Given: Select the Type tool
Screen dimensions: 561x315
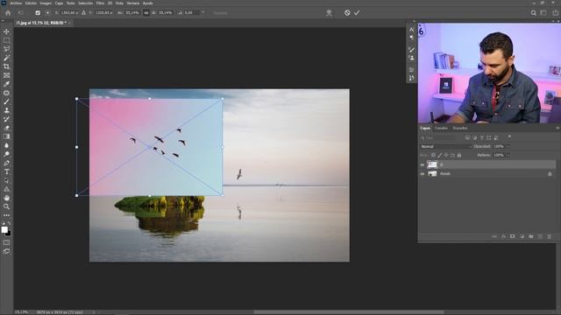Looking at the screenshot, I should point(6,171).
